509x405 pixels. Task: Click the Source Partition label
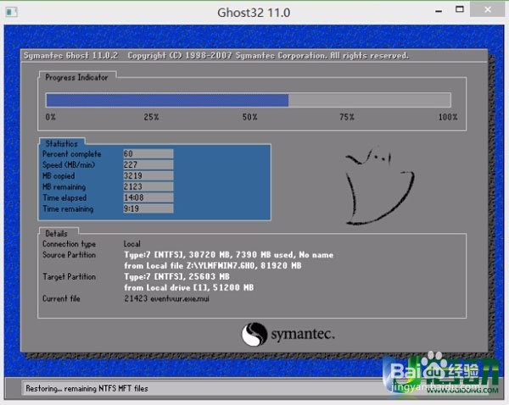tap(70, 255)
